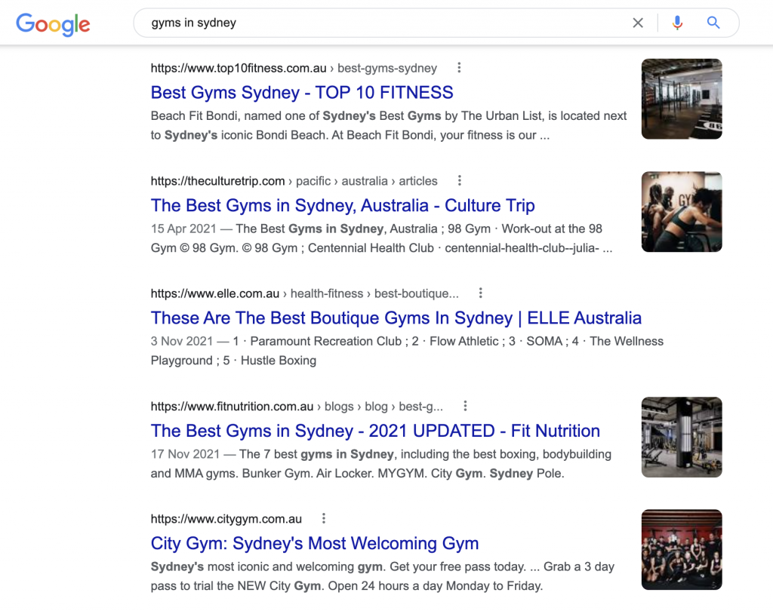Viewport: 773px width, 611px height.
Task: Open the Fit Nutrition result thumbnail image
Action: pyautogui.click(x=682, y=437)
